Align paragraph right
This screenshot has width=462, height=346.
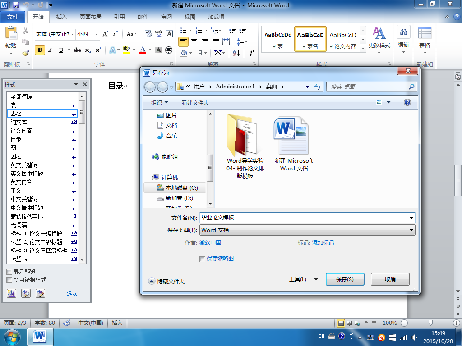pos(205,42)
